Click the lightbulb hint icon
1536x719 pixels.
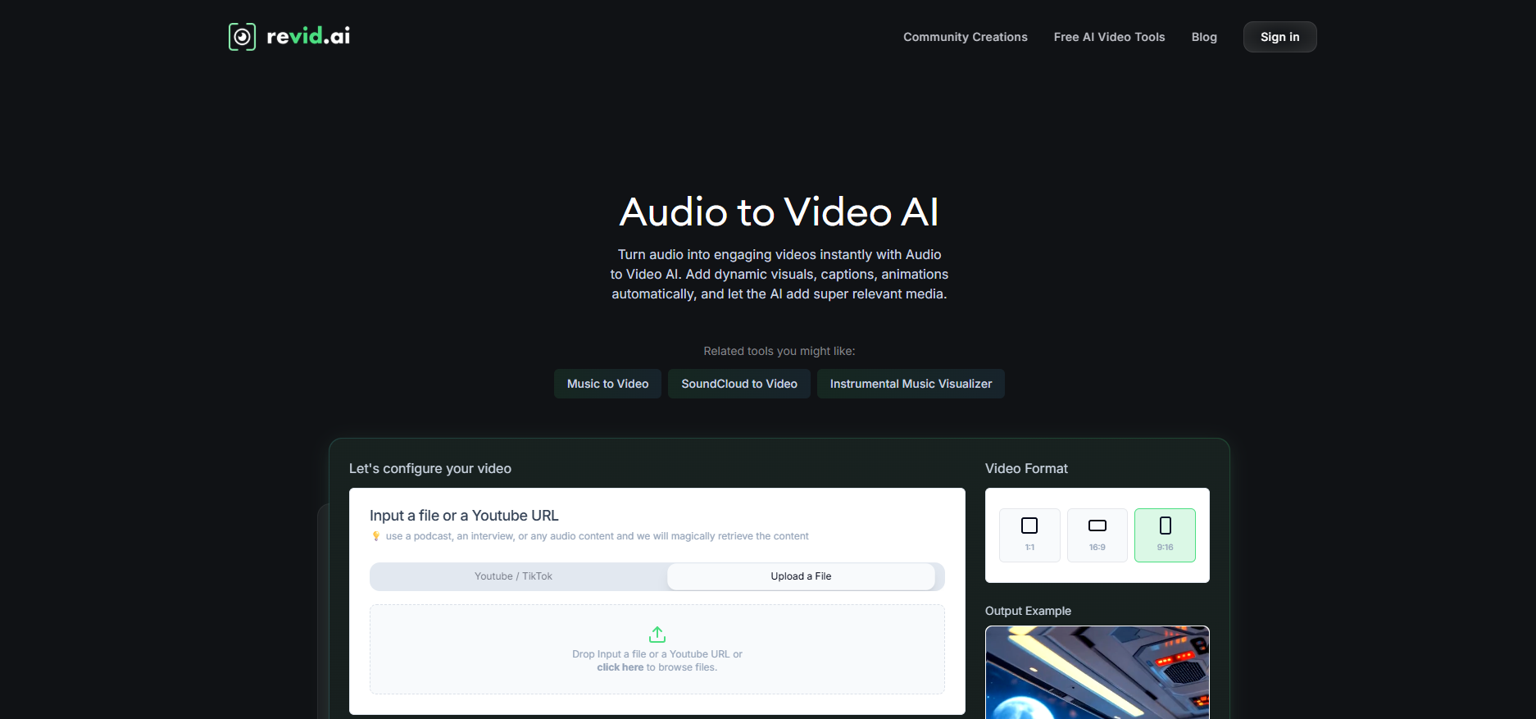pyautogui.click(x=376, y=536)
